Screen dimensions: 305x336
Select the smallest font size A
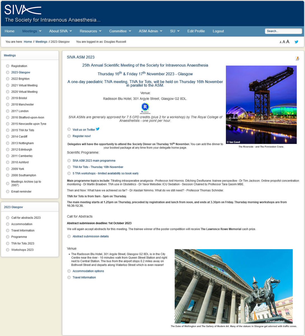tap(280, 42)
